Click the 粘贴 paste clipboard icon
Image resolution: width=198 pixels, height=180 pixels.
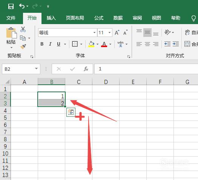[x=11, y=33]
